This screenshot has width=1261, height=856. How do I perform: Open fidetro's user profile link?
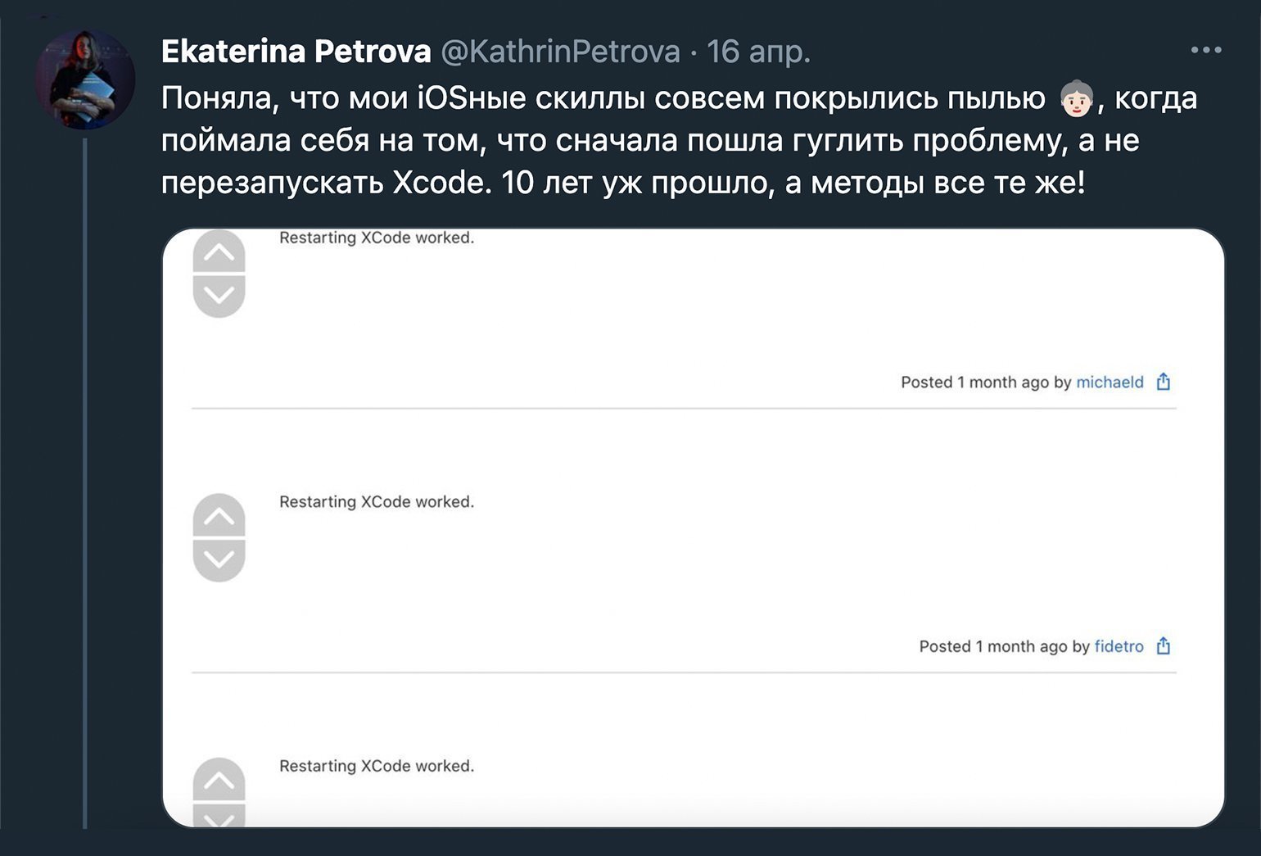(1119, 646)
